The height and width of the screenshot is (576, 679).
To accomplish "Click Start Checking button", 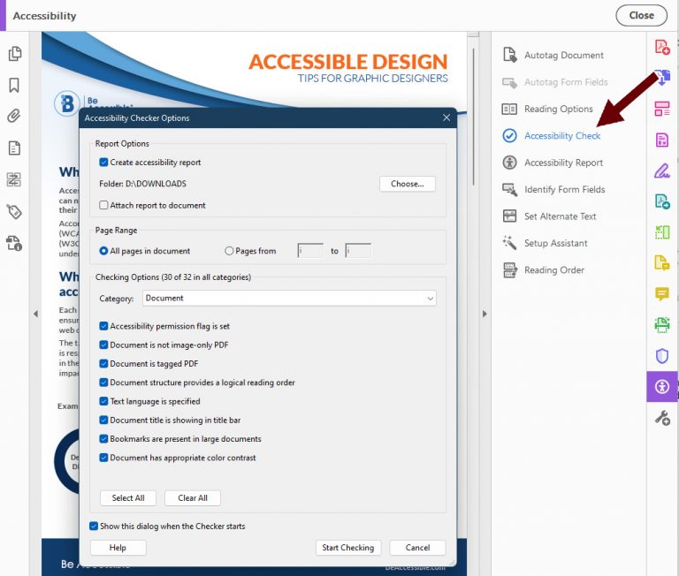I will [348, 548].
